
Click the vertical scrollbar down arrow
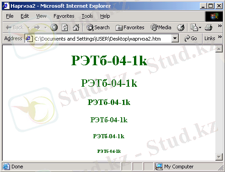click(x=219, y=157)
